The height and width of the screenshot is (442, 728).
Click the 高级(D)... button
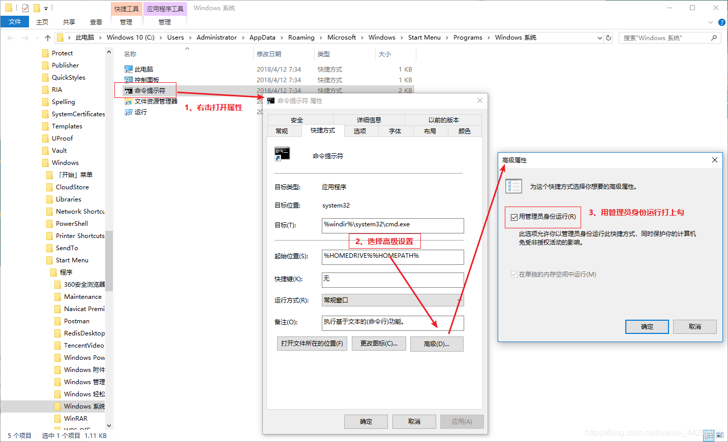437,344
